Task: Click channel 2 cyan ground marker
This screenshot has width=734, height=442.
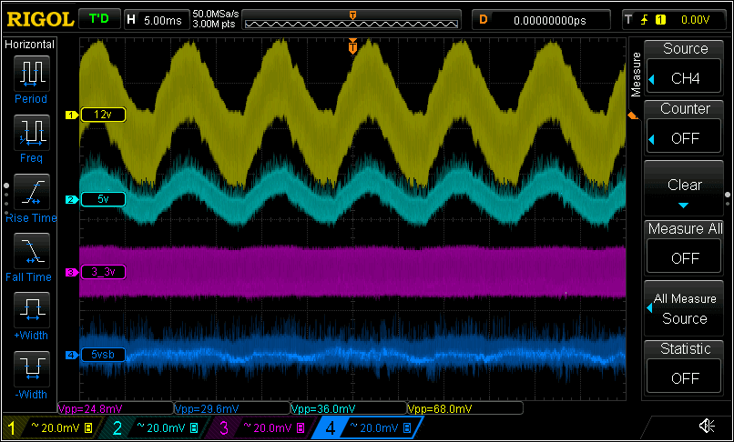Action: tap(71, 200)
